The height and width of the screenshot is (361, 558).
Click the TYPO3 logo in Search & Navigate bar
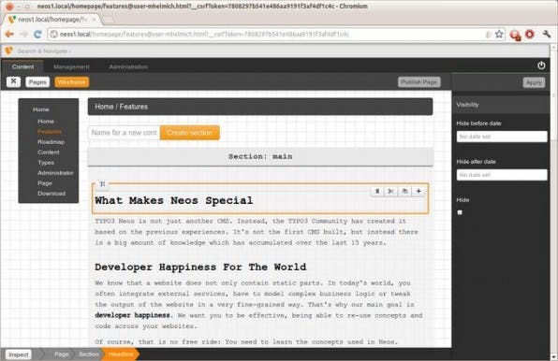(9, 51)
